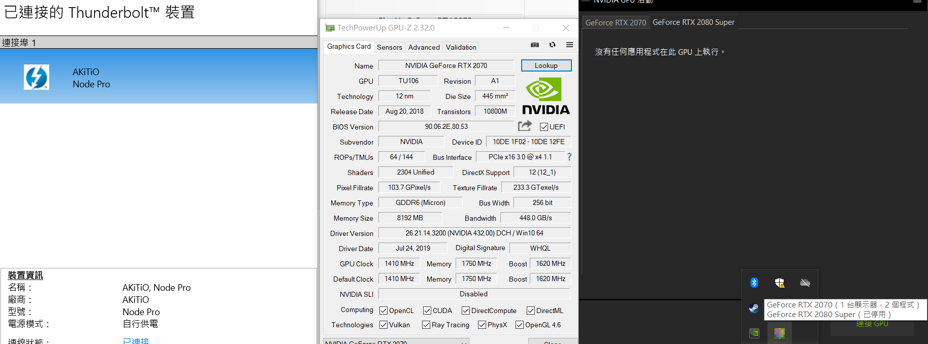
Task: Refresh GPU-Z data with the refresh icon
Action: point(553,45)
